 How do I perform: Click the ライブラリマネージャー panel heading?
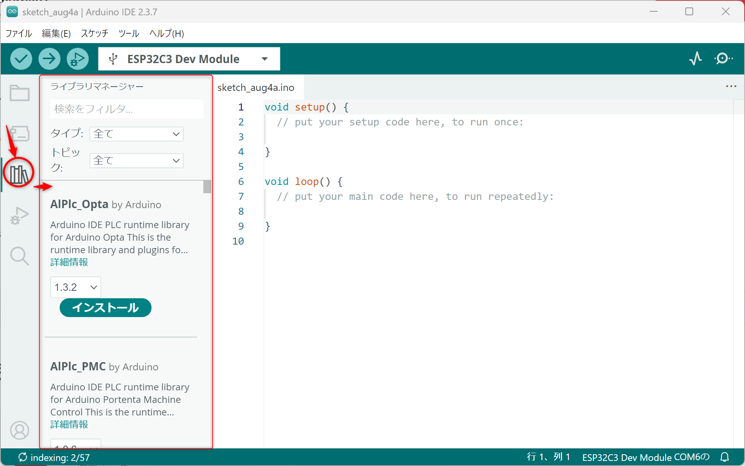point(97,86)
